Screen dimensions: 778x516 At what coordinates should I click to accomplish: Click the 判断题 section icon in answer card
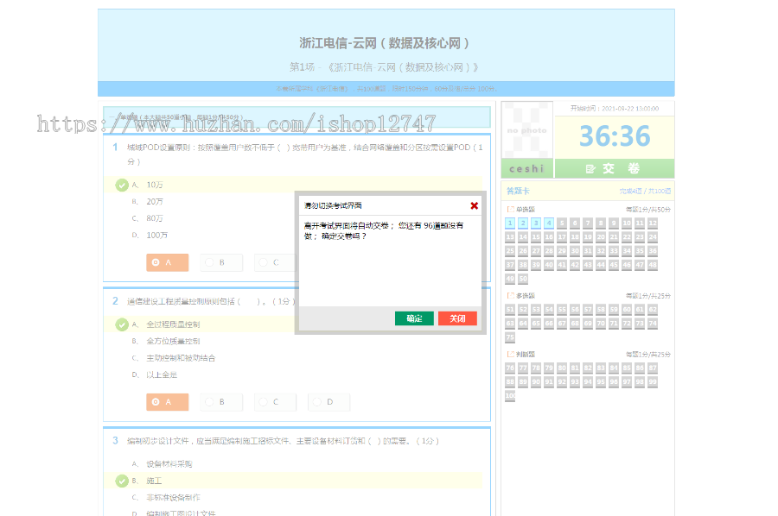coord(509,354)
